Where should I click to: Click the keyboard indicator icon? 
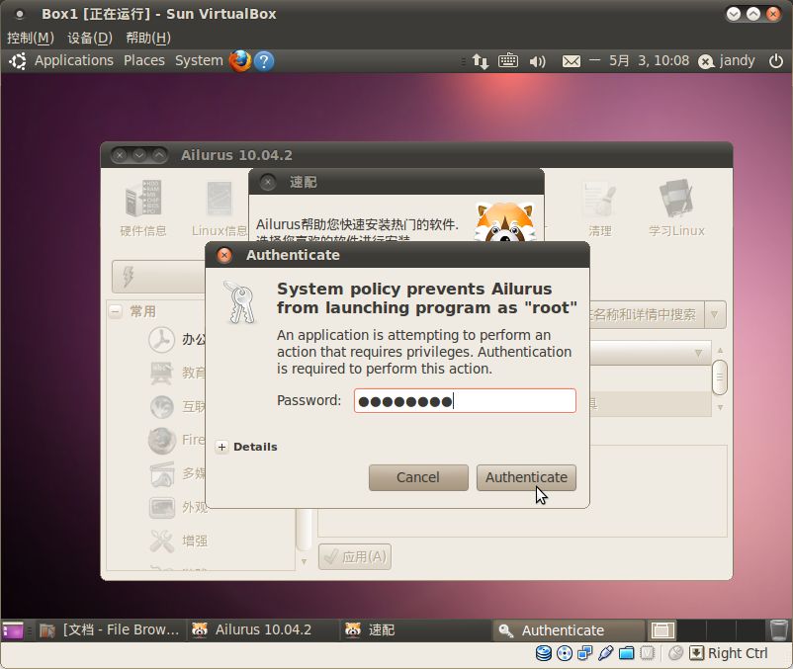tap(508, 60)
